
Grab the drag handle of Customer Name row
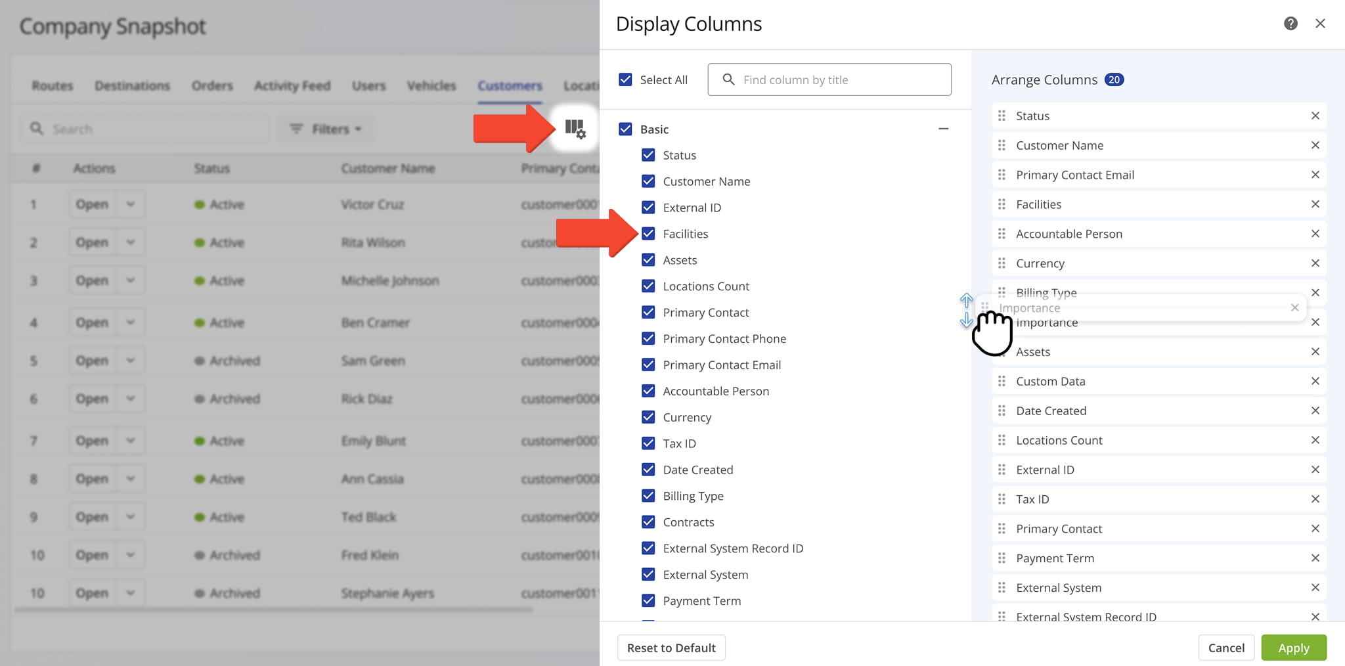1002,145
